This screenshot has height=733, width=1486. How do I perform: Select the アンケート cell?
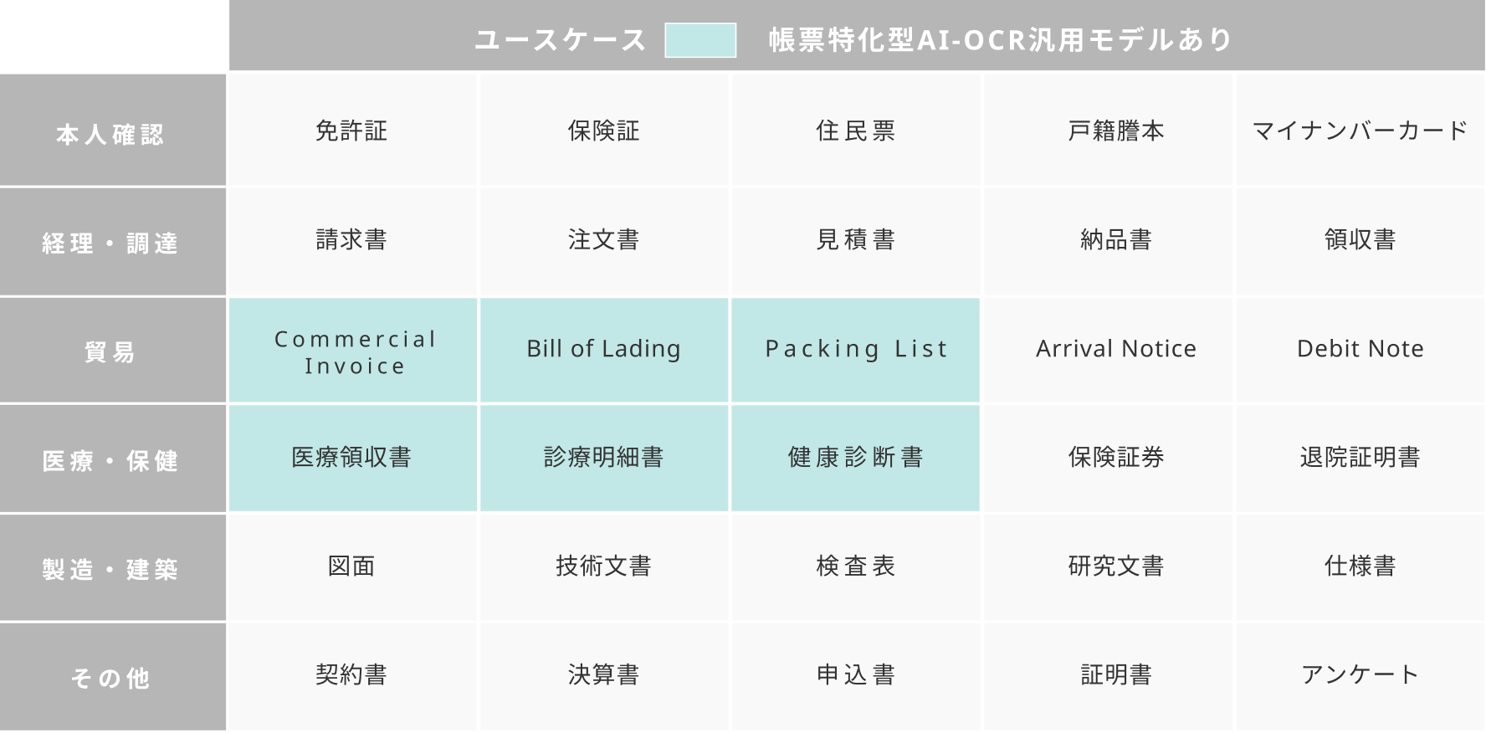pos(1360,675)
